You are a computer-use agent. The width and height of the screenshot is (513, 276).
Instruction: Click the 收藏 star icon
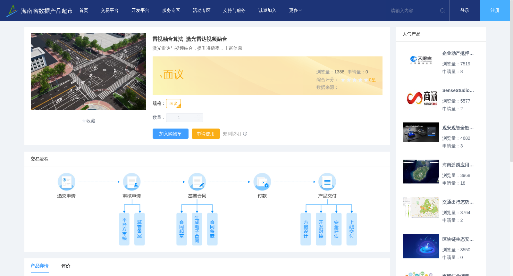pos(84,121)
